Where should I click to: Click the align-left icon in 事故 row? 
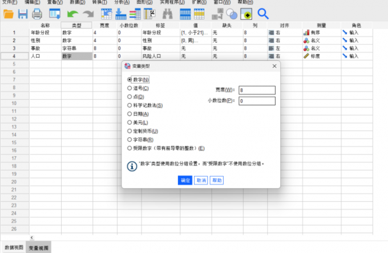point(272,48)
